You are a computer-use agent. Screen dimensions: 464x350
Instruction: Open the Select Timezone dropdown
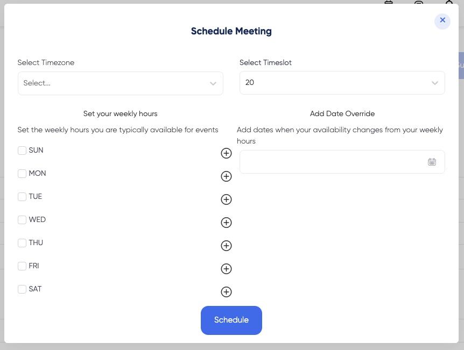121,83
